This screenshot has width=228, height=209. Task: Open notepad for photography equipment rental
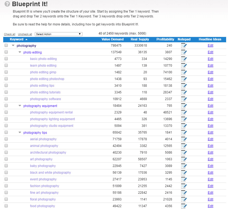(x=184, y=113)
